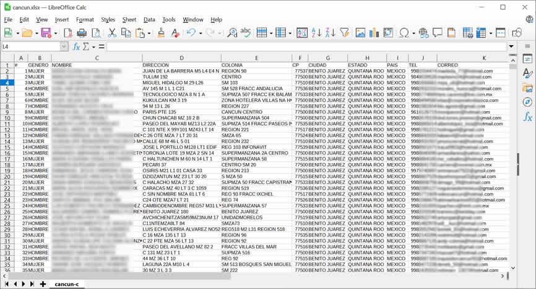Open the Name Box dropdown arrow
Viewport: 536px width, 289px height.
[64, 46]
